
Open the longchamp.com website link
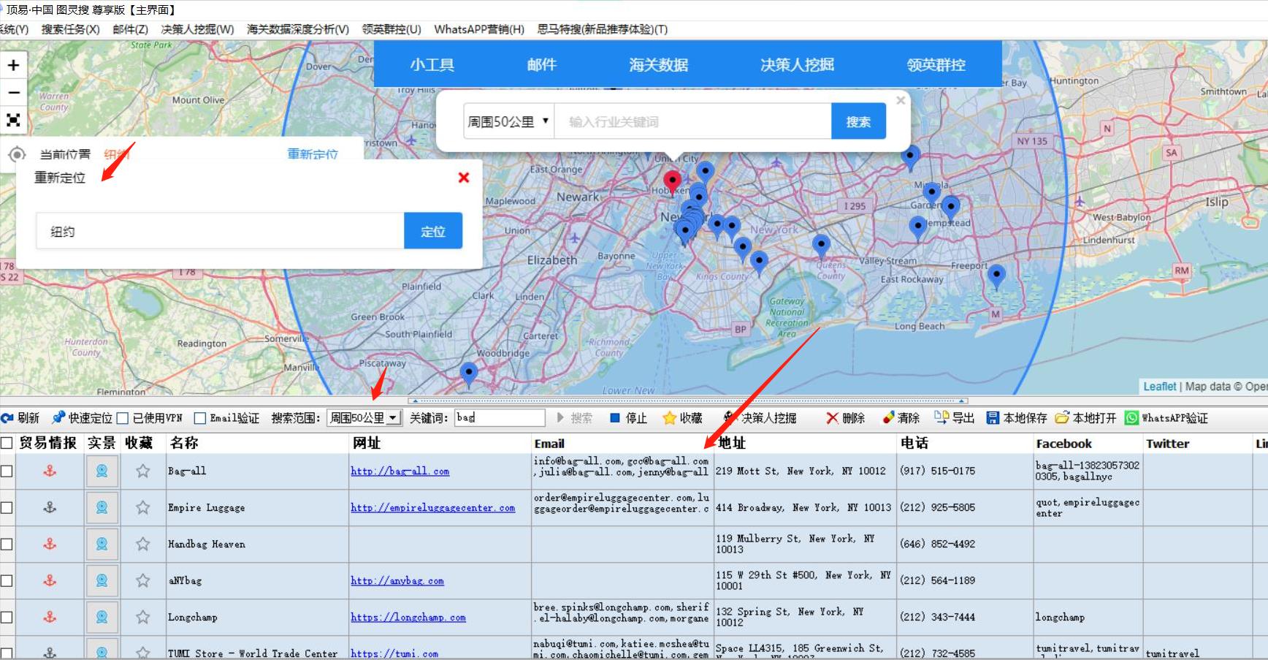408,617
